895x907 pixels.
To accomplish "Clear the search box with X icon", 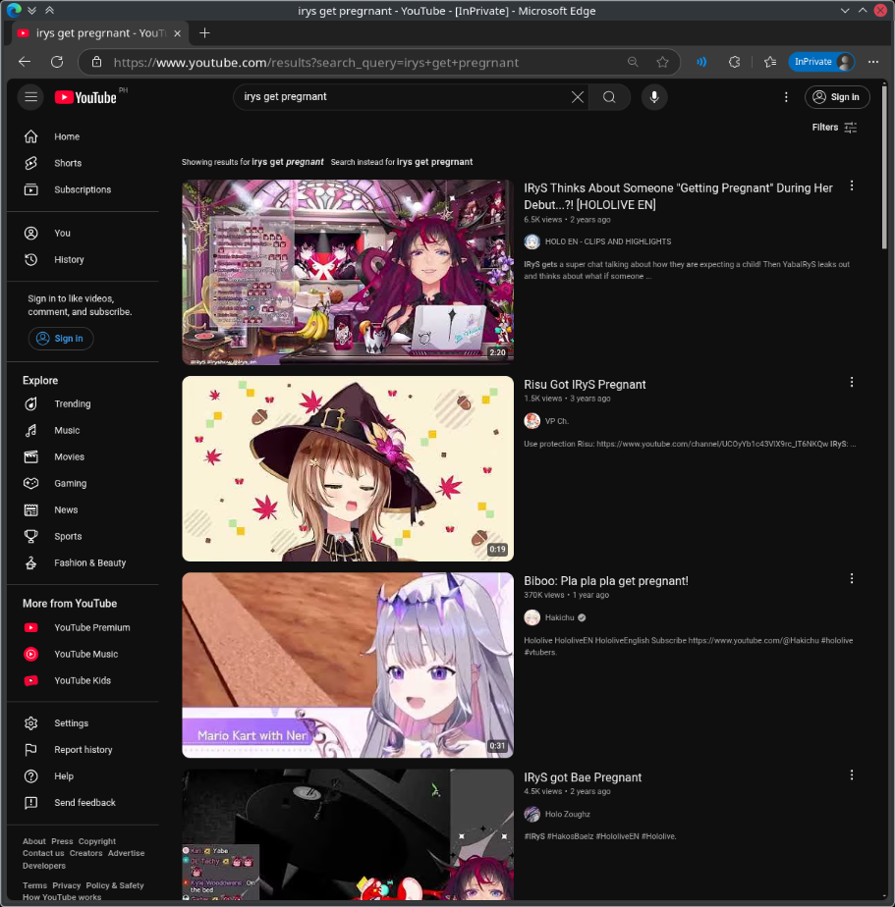I will 577,97.
